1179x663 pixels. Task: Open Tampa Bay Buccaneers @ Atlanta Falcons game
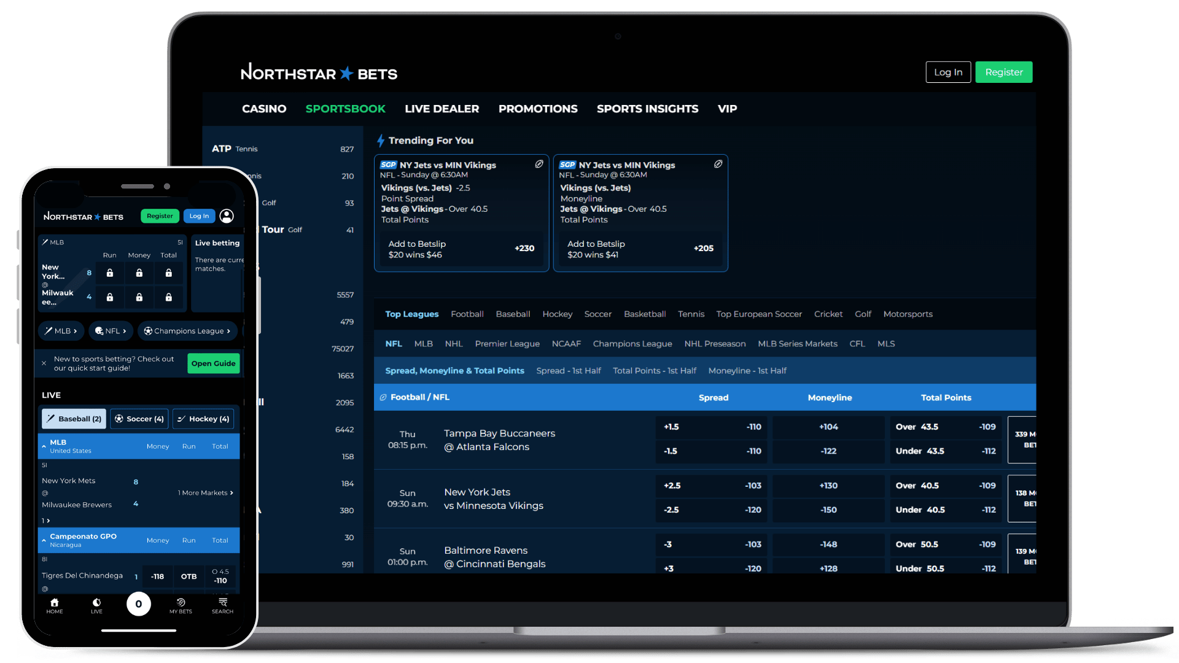click(x=499, y=440)
